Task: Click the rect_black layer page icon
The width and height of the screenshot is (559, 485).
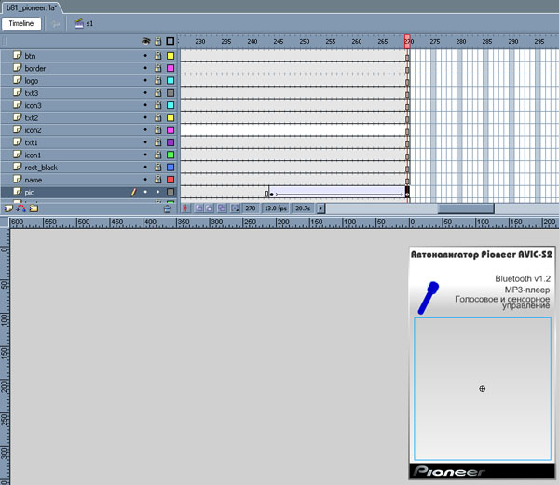Action: point(17,167)
